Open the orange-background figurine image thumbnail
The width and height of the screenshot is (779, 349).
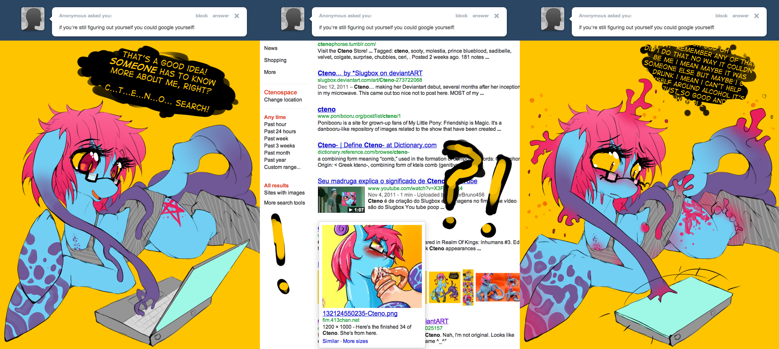[498, 287]
